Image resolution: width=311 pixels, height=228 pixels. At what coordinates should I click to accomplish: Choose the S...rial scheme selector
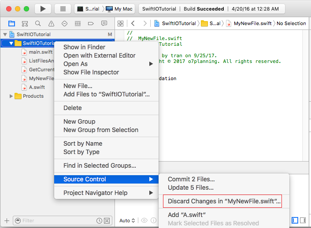pos(88,9)
